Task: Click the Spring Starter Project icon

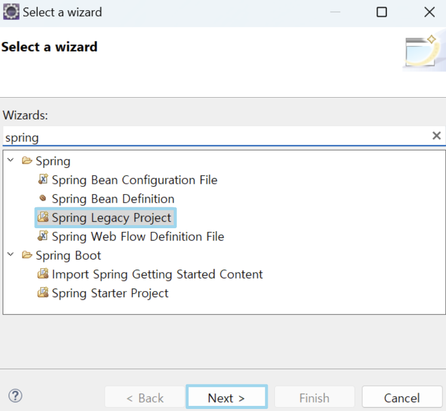Action: click(x=43, y=292)
